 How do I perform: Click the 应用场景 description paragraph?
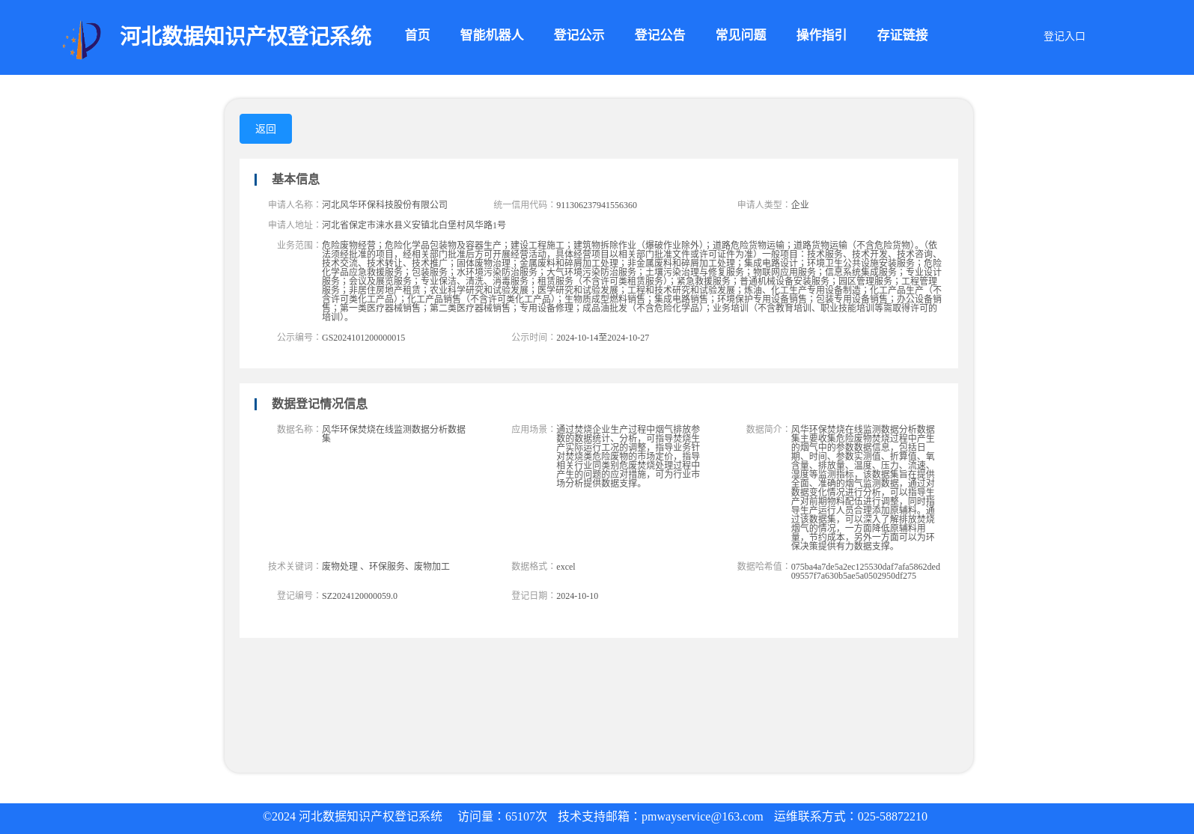[628, 456]
